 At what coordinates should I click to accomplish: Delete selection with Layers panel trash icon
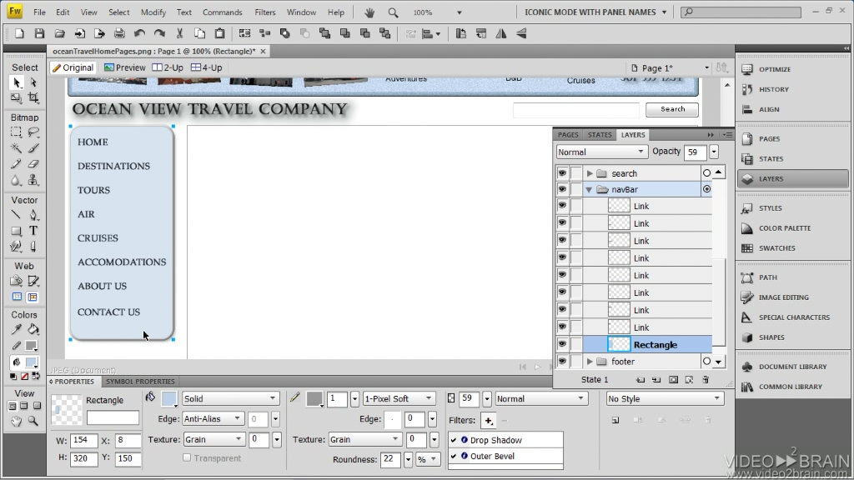click(706, 380)
